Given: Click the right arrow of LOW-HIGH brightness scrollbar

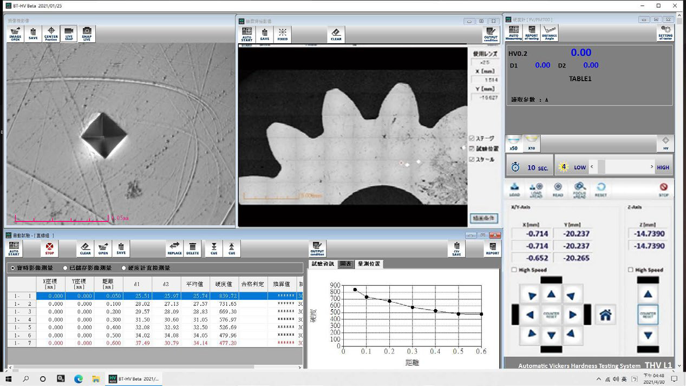Looking at the screenshot, I should [x=651, y=167].
